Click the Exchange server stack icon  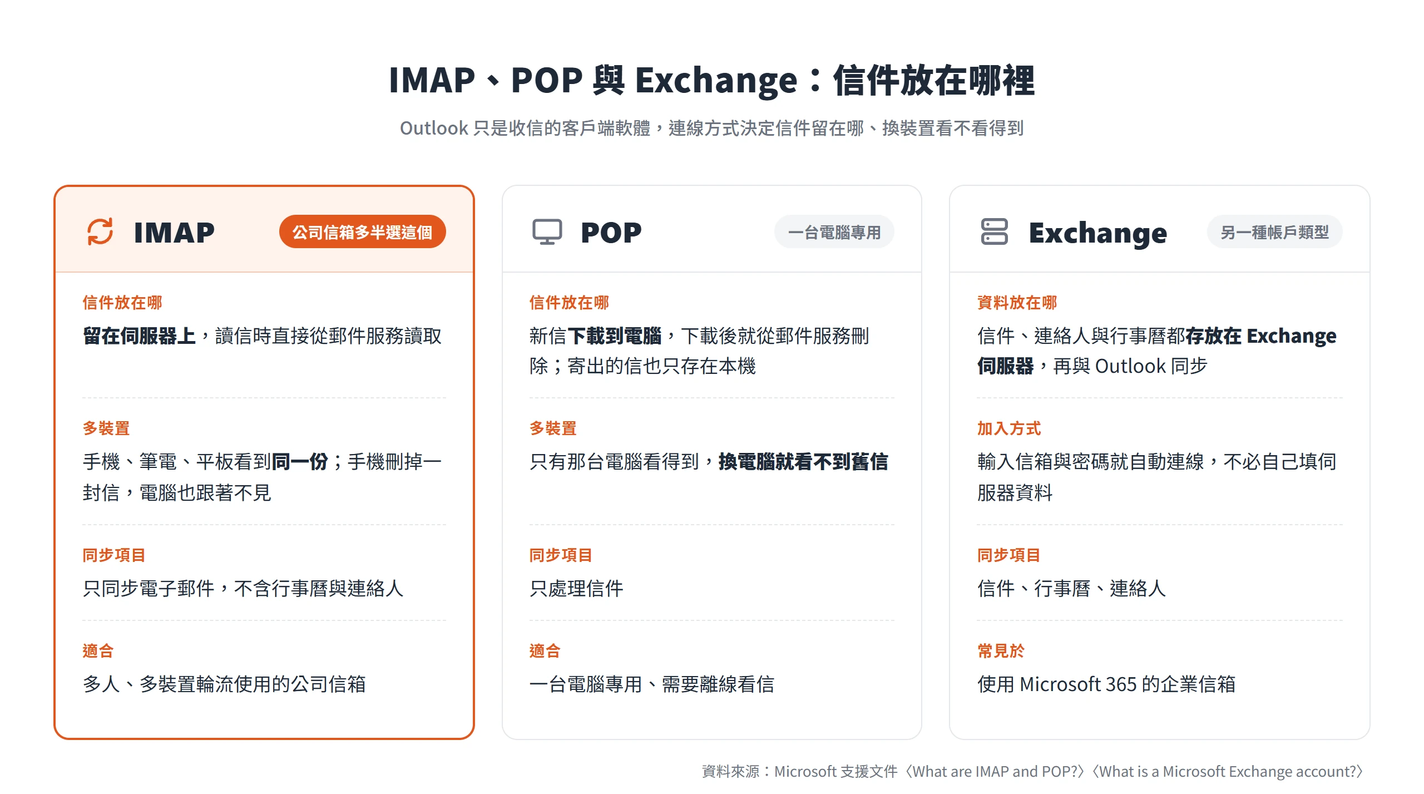point(994,231)
